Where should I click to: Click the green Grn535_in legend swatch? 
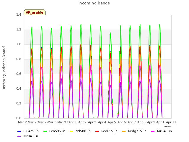45,131
